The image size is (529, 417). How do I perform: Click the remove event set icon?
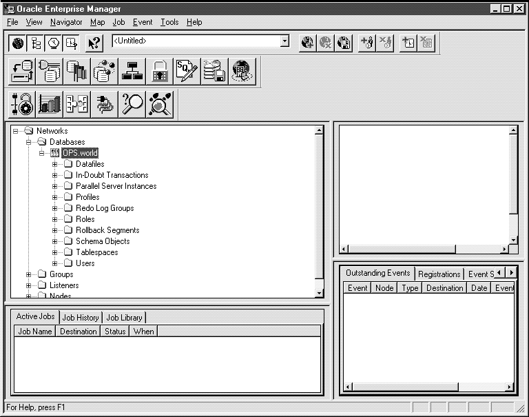pyautogui.click(x=426, y=43)
